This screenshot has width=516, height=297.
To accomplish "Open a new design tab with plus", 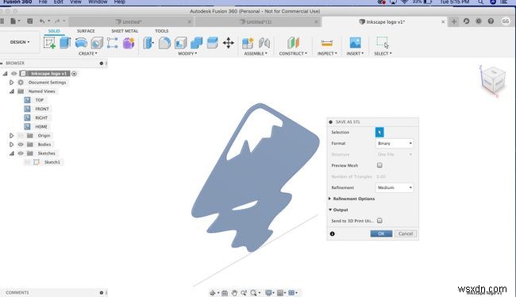I will click(x=454, y=21).
